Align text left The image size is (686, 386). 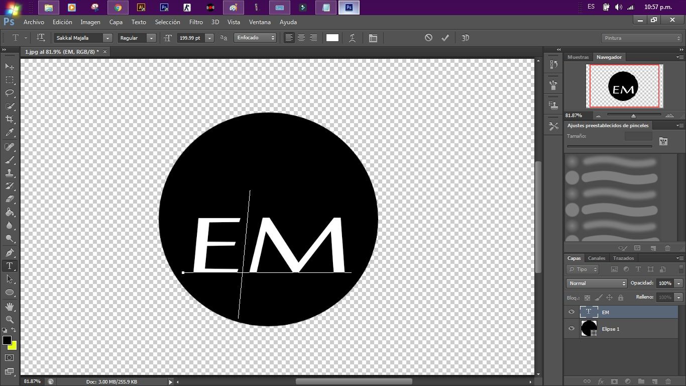coord(289,38)
